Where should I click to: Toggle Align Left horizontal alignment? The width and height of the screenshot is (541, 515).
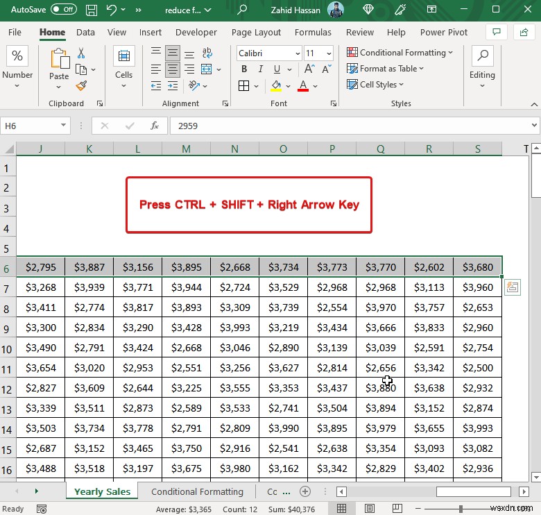click(156, 69)
